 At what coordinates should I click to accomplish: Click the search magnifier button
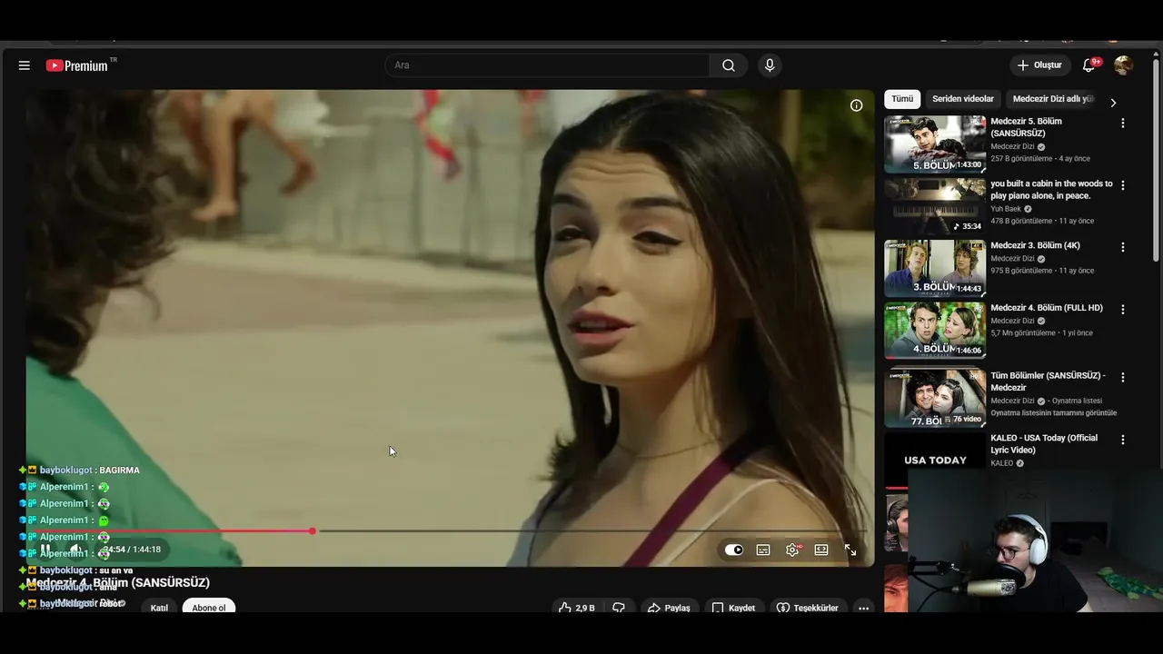[x=729, y=65]
